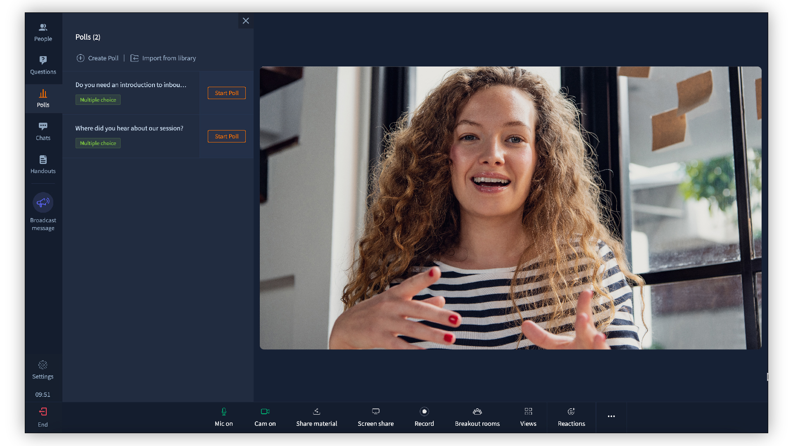
Task: Turn off camera with Cam on
Action: pyautogui.click(x=265, y=417)
